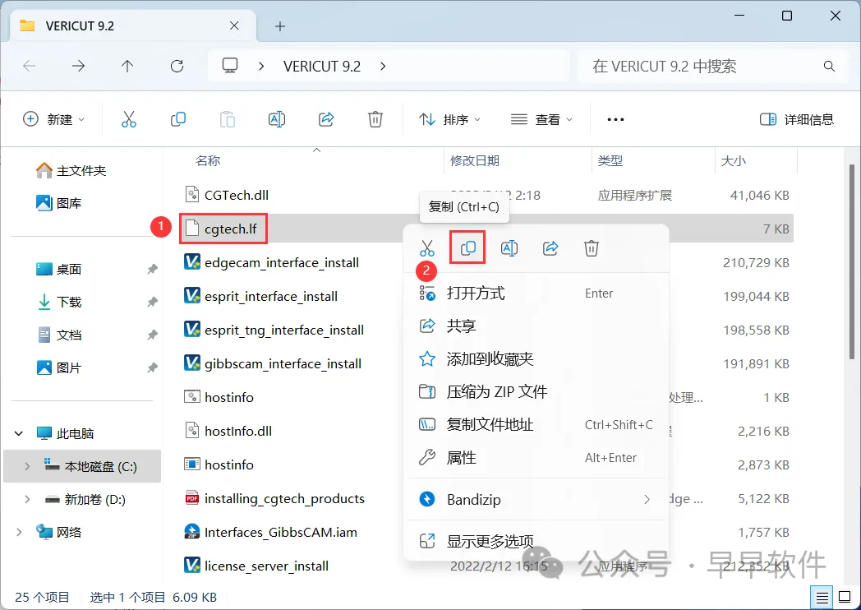Viewport: 861px width, 610px height.
Task: Sort by the 修改日期 column header
Action: click(x=474, y=161)
